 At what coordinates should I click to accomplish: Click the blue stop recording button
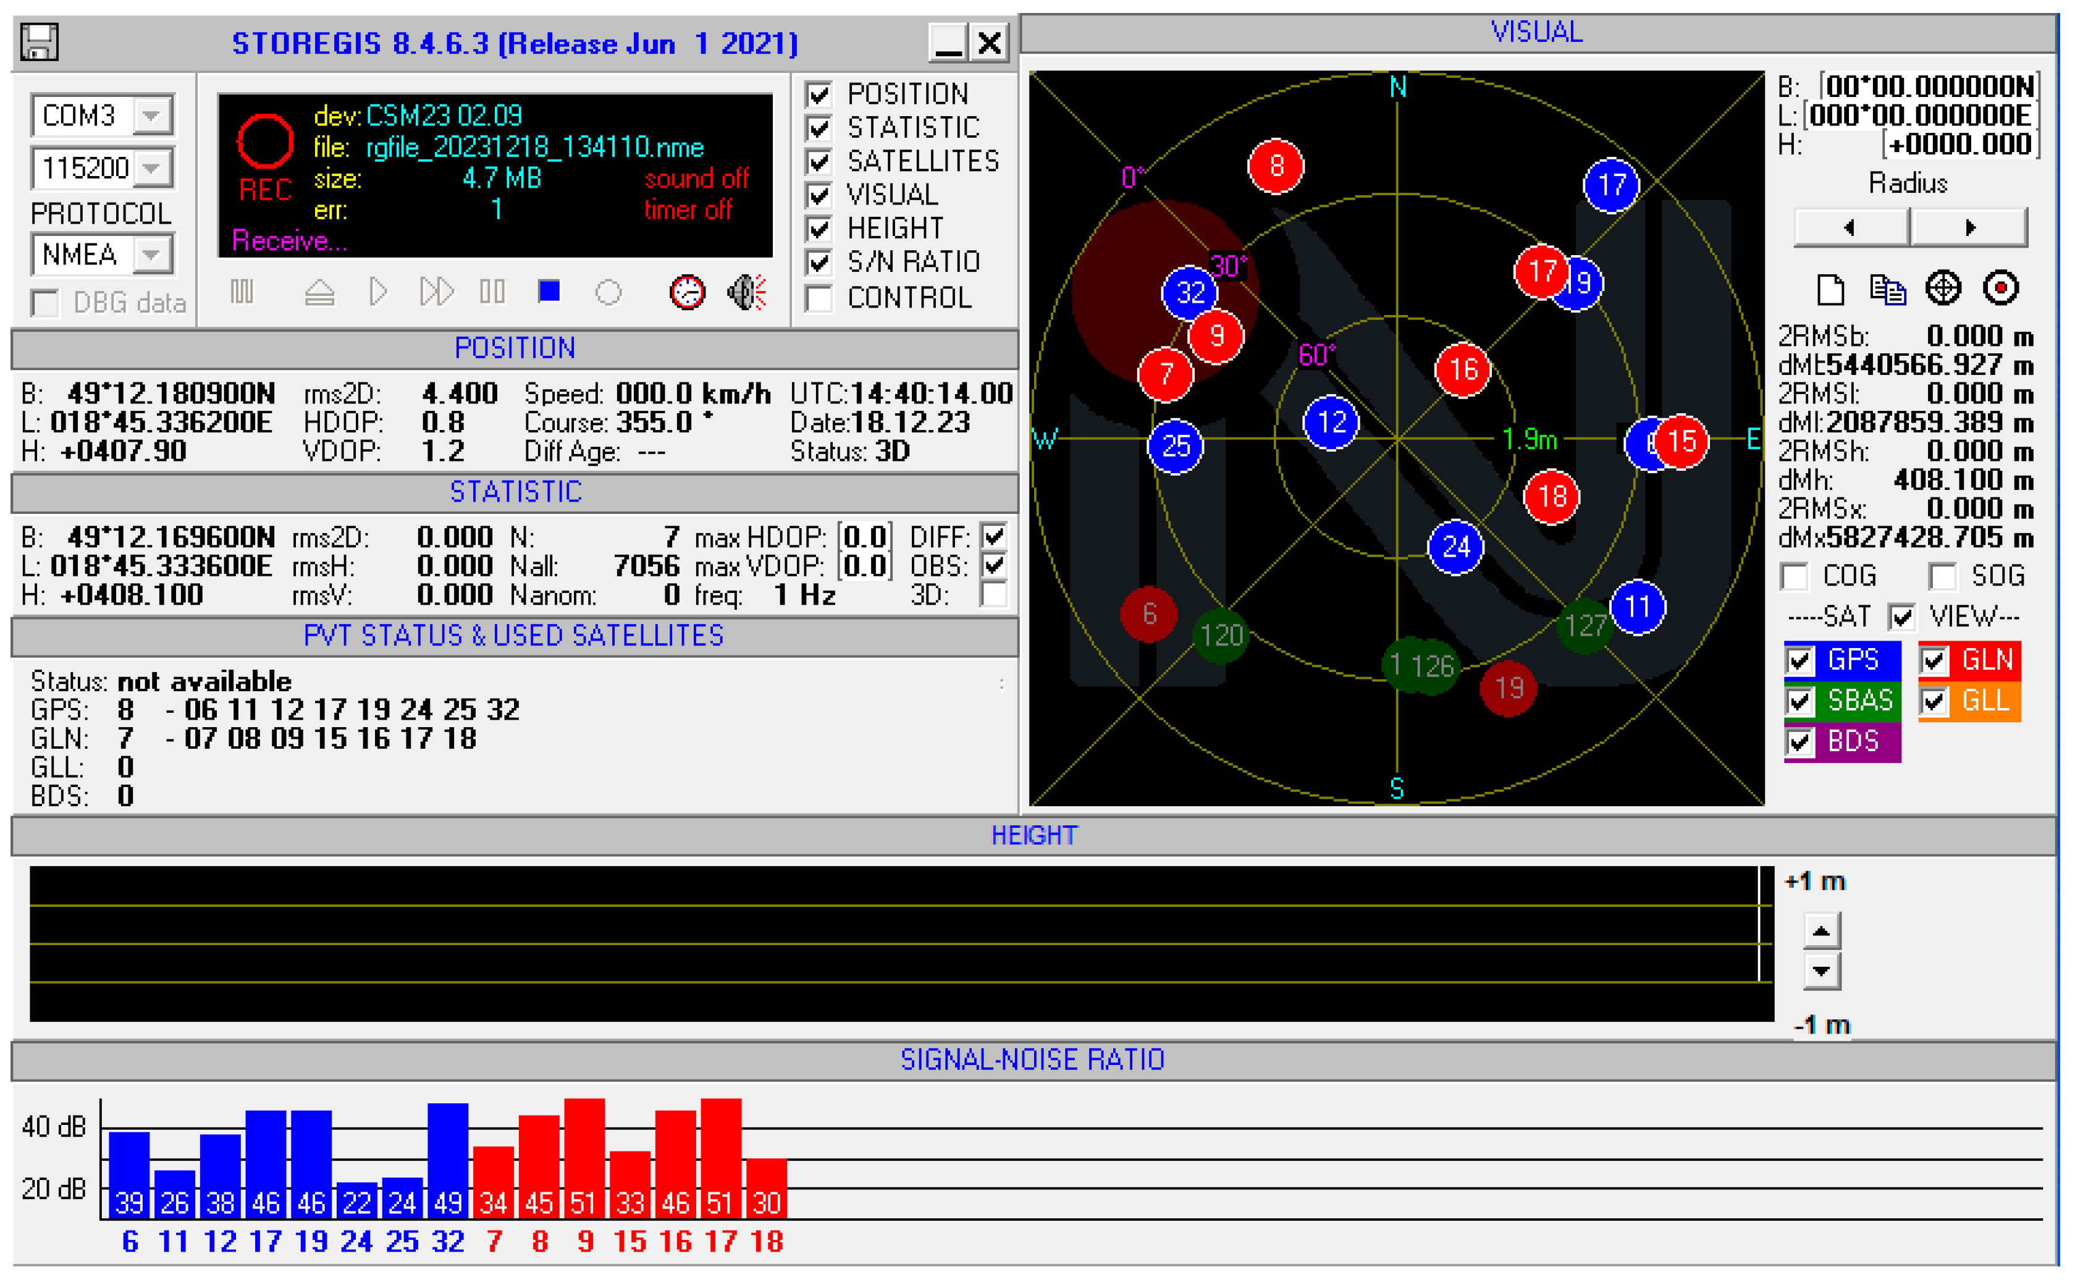[x=549, y=292]
